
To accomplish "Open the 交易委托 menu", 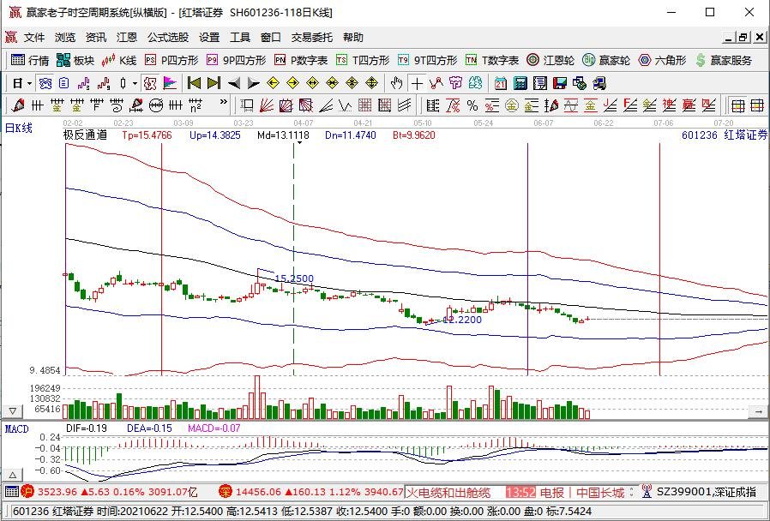I will click(311, 38).
